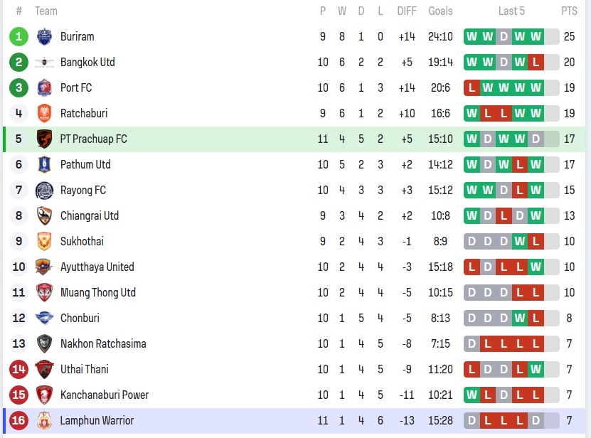Click the rank 1 green position badge
The width and height of the screenshot is (591, 438).
pyautogui.click(x=19, y=36)
